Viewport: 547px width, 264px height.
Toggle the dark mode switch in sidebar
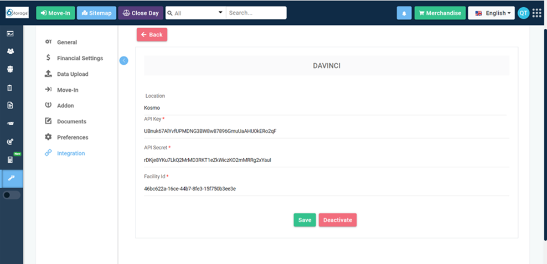pos(11,195)
